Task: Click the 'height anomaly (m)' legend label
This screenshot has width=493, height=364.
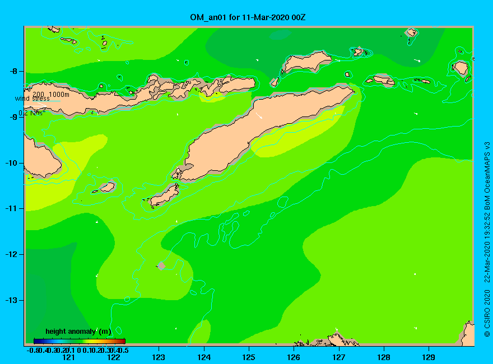Action: (78, 332)
